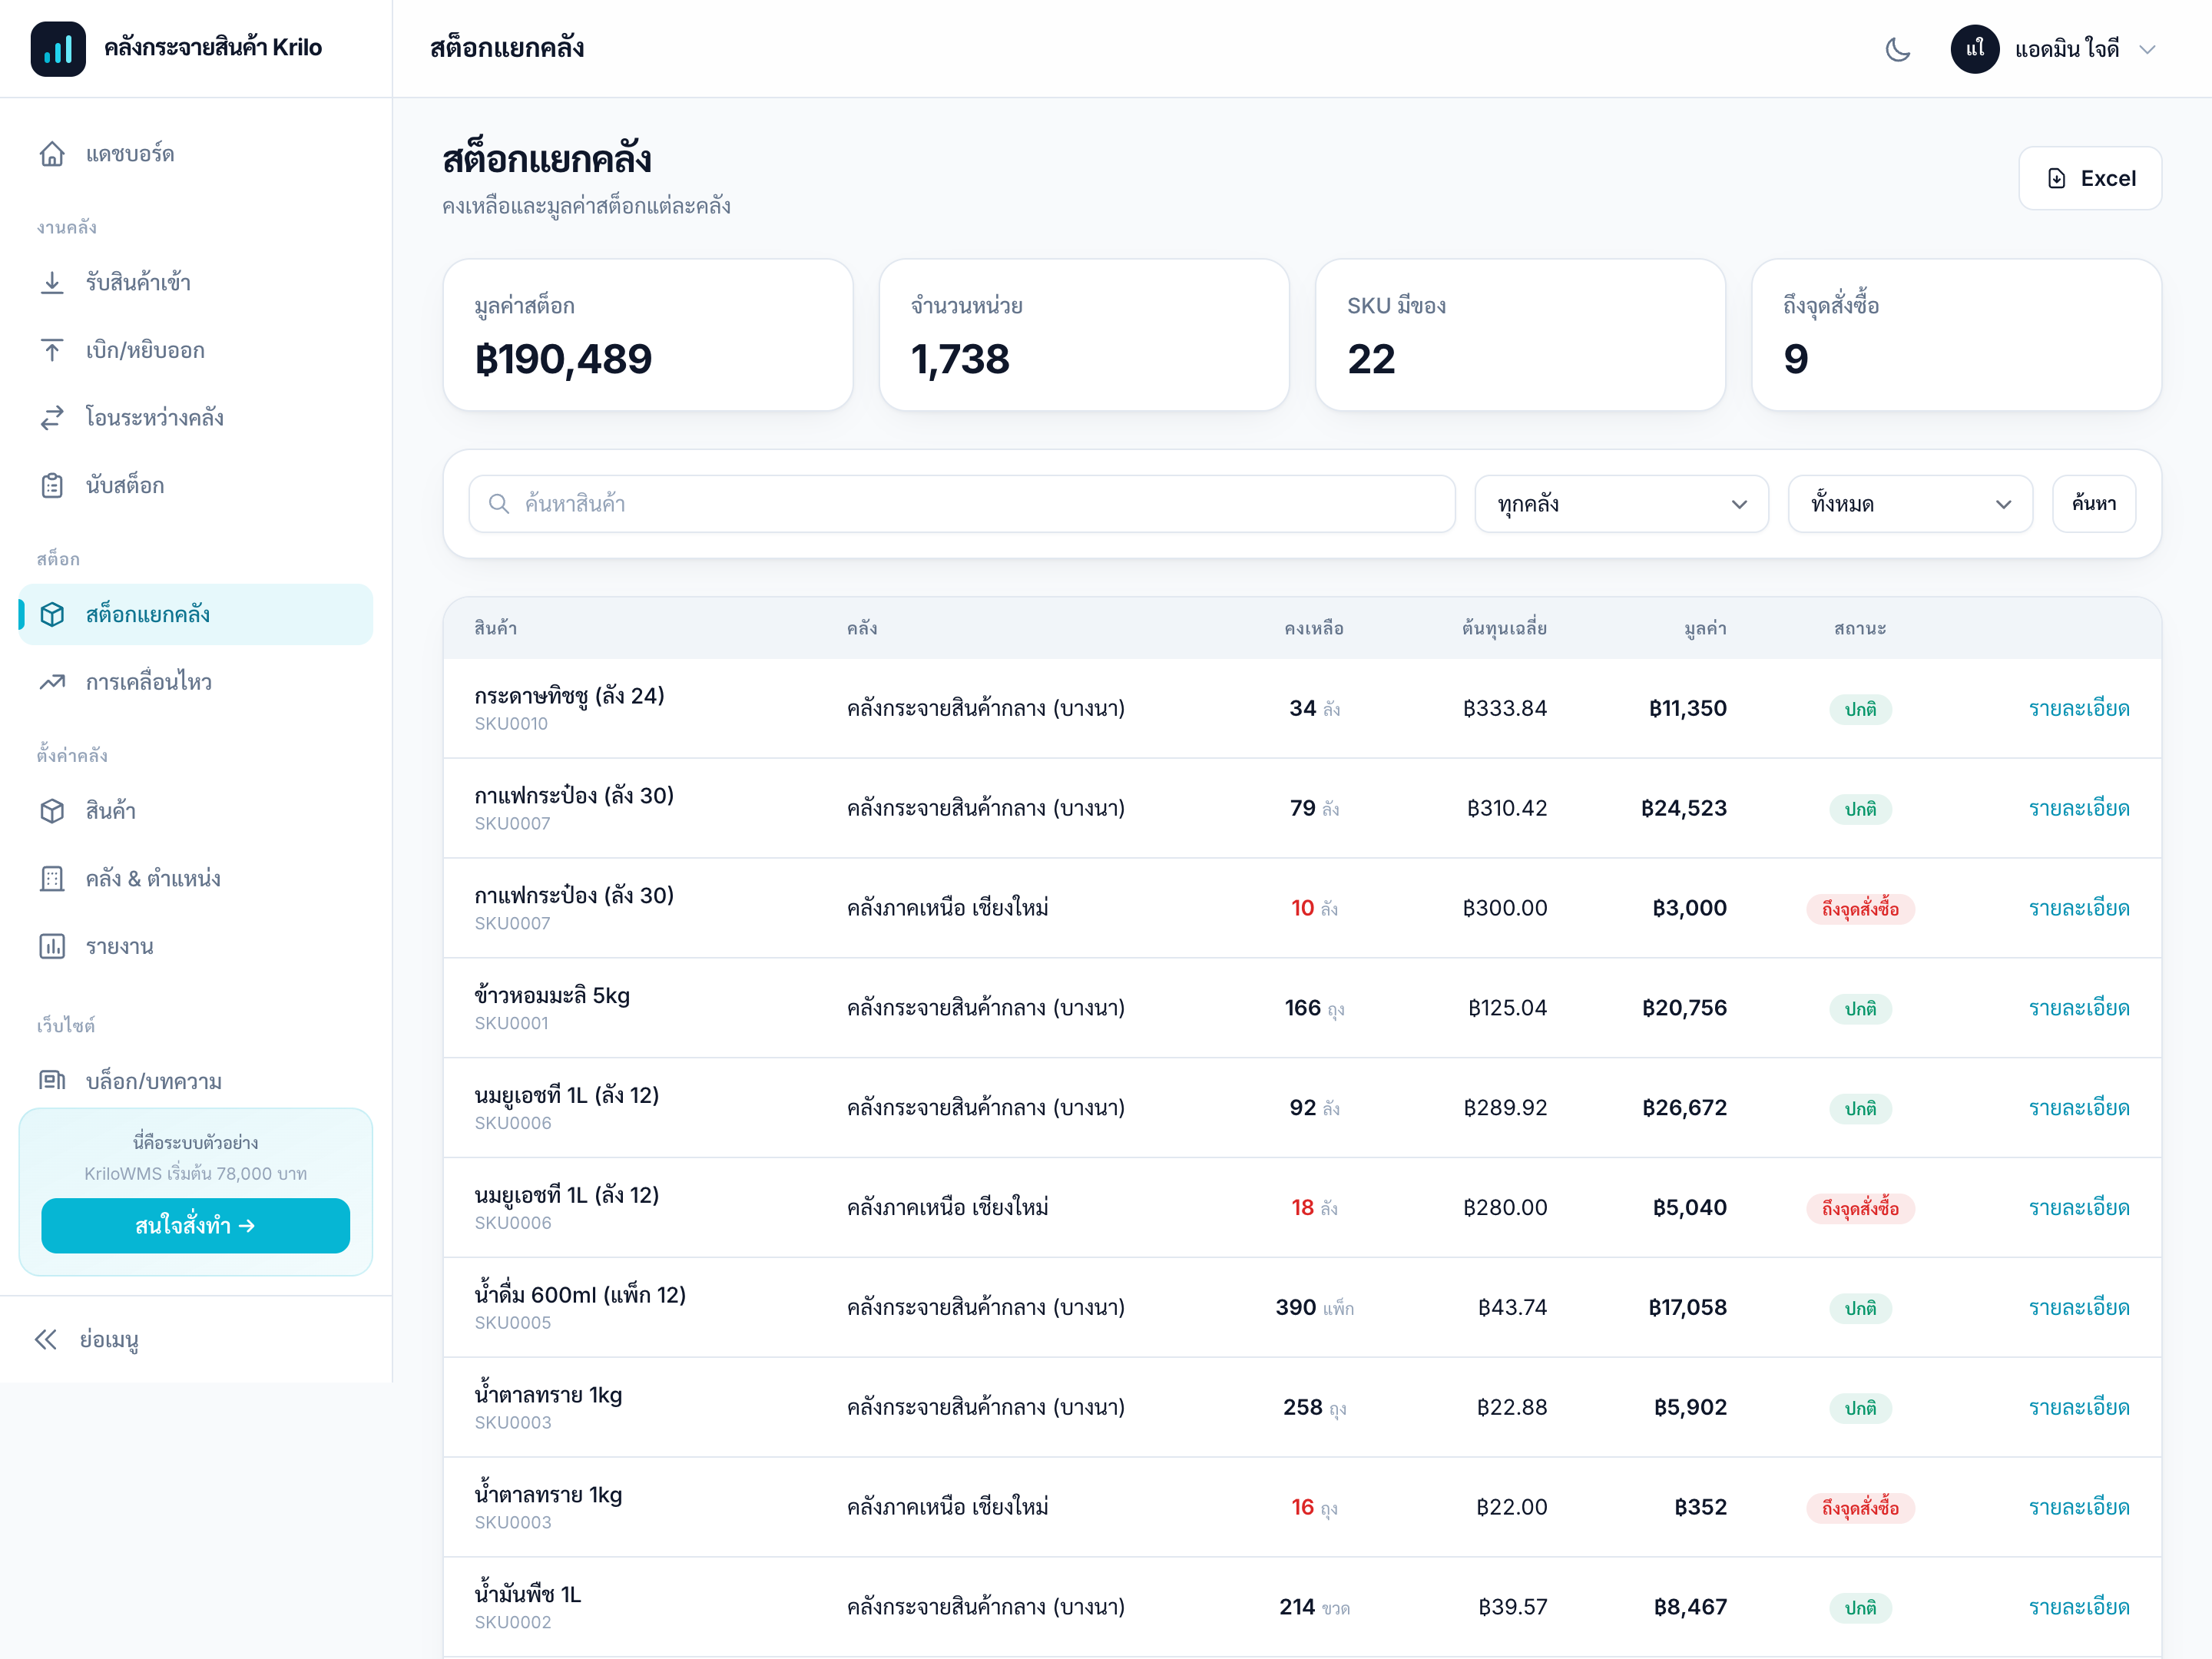The width and height of the screenshot is (2212, 1659).
Task: Open โอนระหว่างคลัง transfer arrows icon
Action: point(52,418)
